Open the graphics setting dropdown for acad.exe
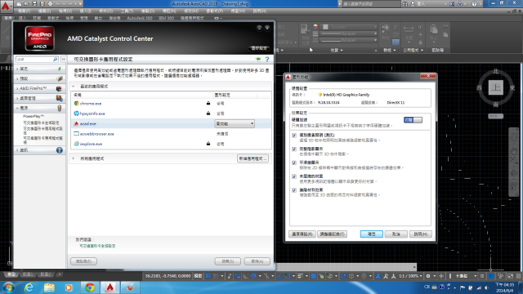 pos(235,123)
